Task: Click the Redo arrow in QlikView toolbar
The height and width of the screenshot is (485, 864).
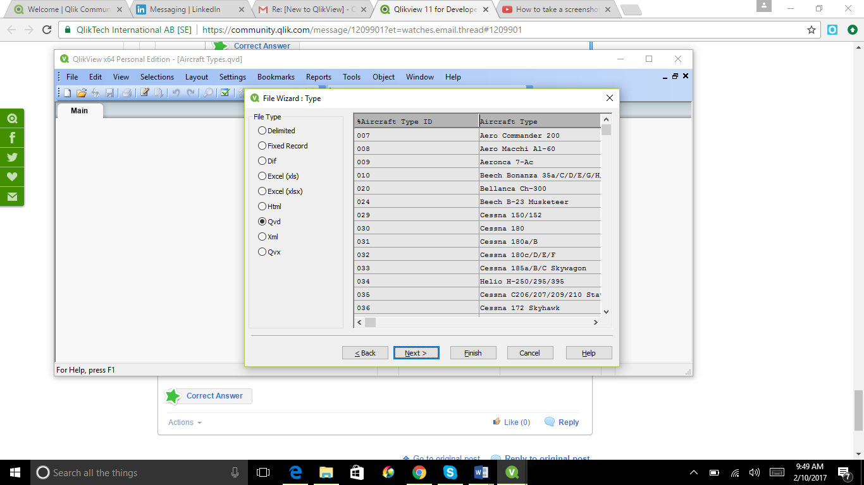Action: coord(190,93)
